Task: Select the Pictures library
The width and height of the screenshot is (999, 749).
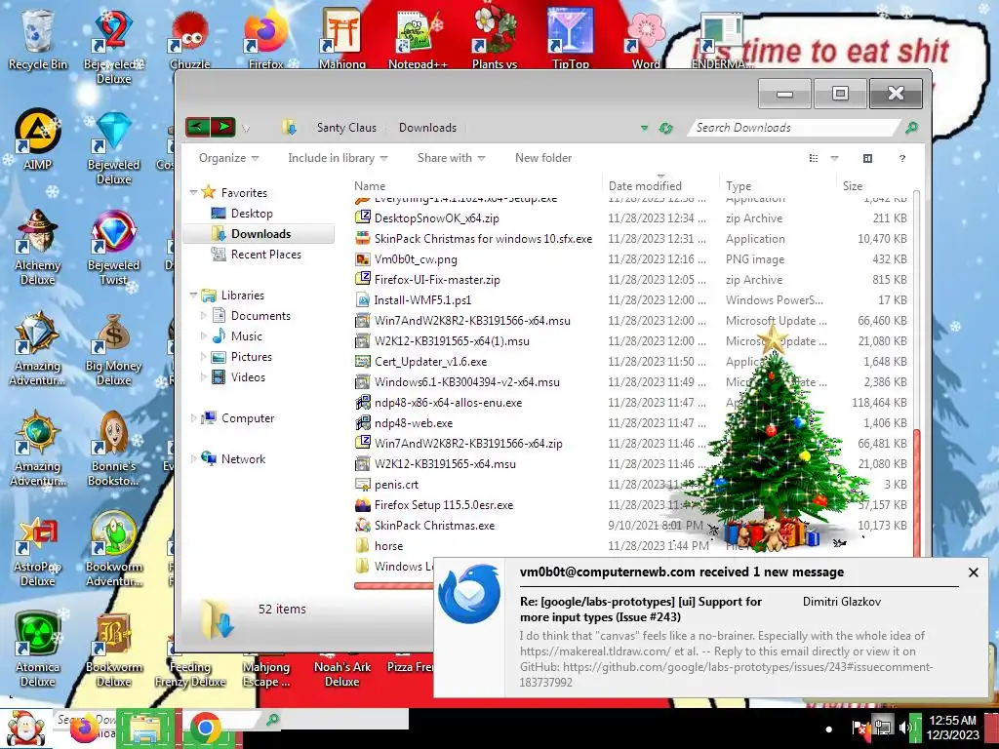Action: pos(251,357)
